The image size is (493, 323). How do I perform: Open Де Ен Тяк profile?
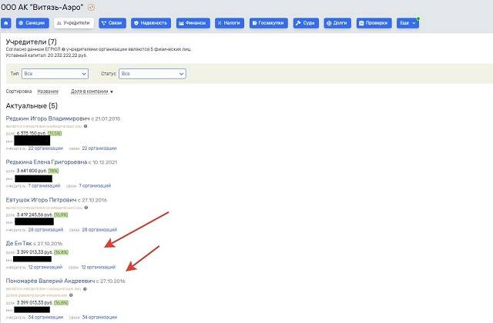coord(18,243)
